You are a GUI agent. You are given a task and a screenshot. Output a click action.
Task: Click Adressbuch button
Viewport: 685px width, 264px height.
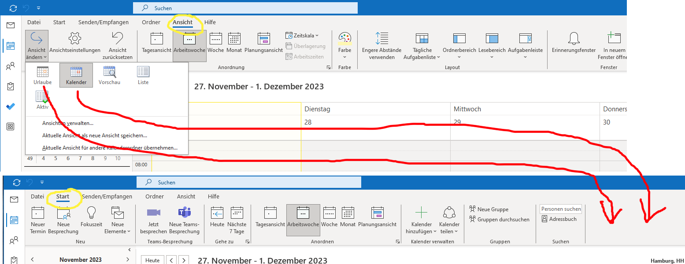click(559, 219)
